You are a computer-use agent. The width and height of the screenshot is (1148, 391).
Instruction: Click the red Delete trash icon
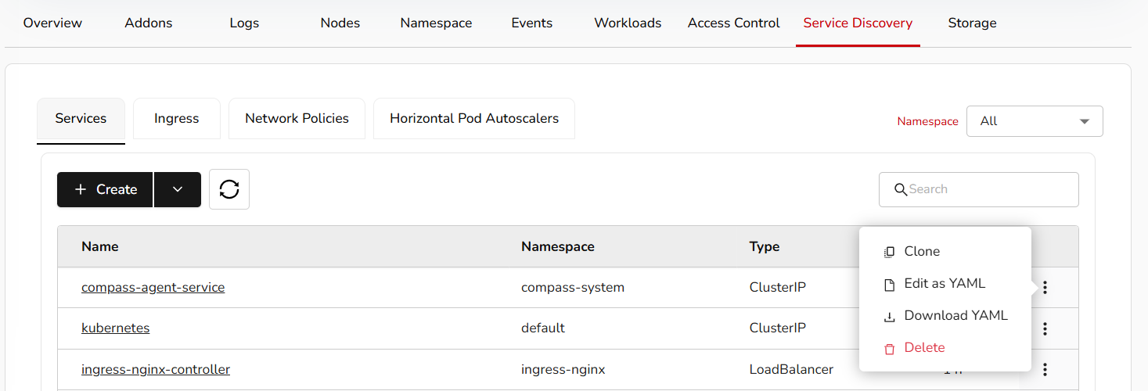[889, 349]
